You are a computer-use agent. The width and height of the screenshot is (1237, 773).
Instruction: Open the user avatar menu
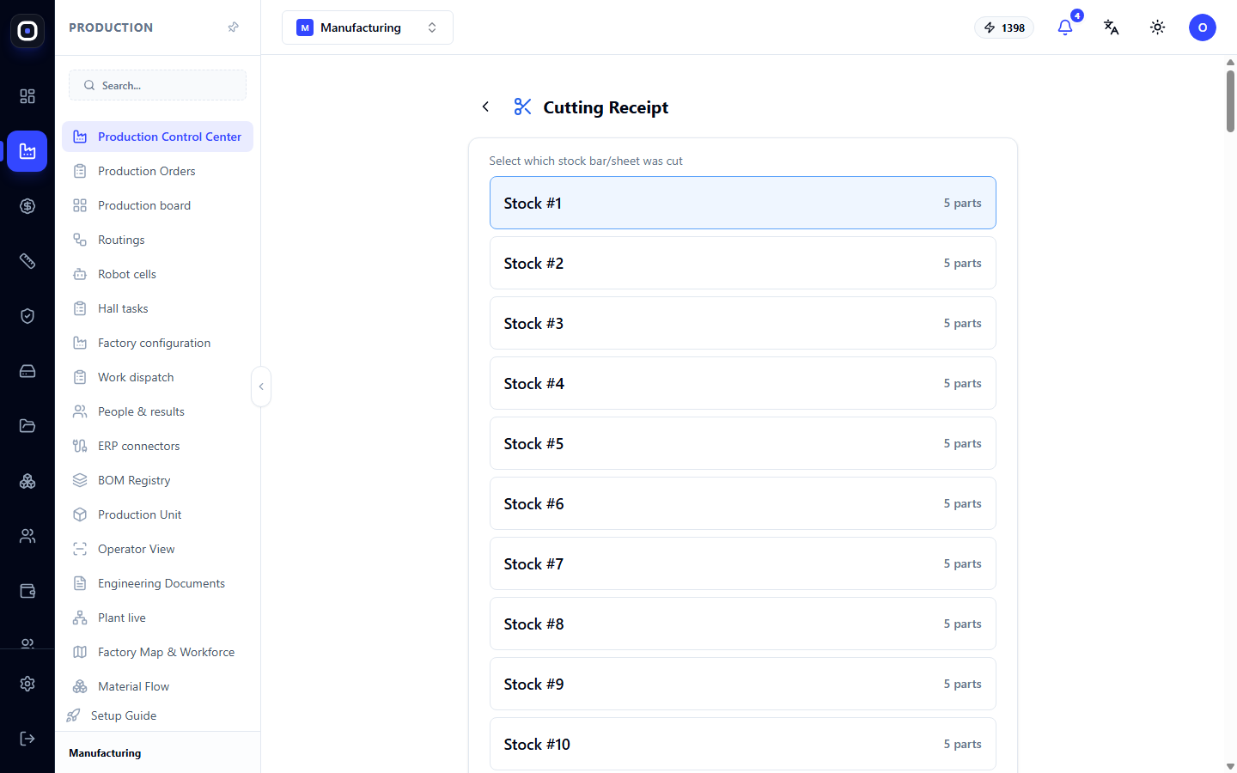tap(1203, 27)
